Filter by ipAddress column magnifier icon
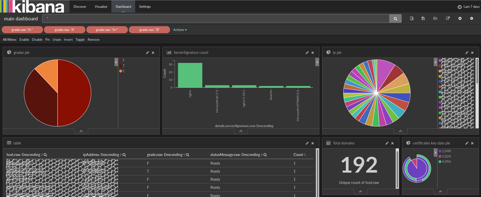The width and height of the screenshot is (481, 197). pos(124,155)
